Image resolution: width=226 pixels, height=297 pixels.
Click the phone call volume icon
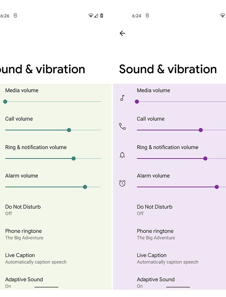122,126
